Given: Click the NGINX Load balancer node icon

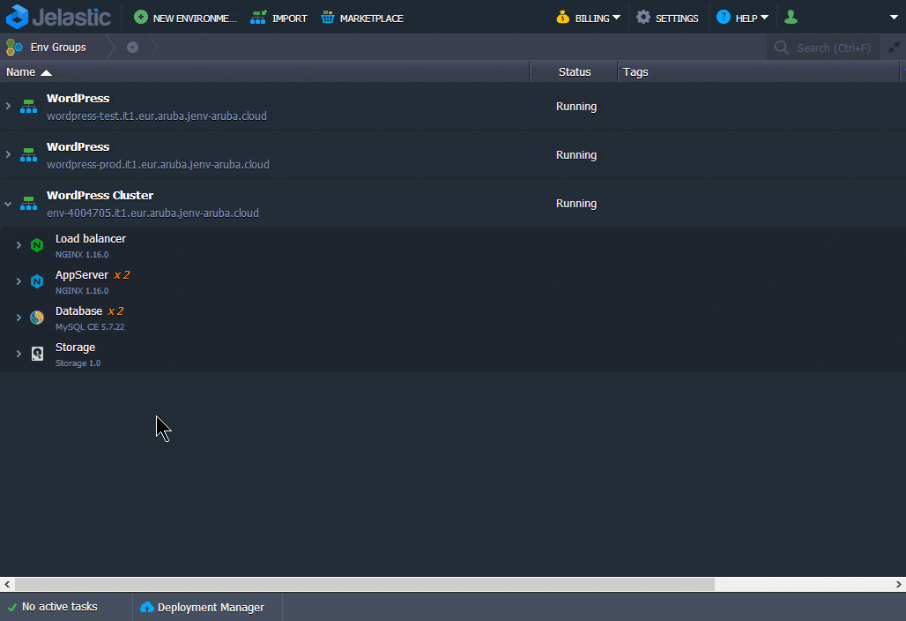Looking at the screenshot, I should 37,245.
